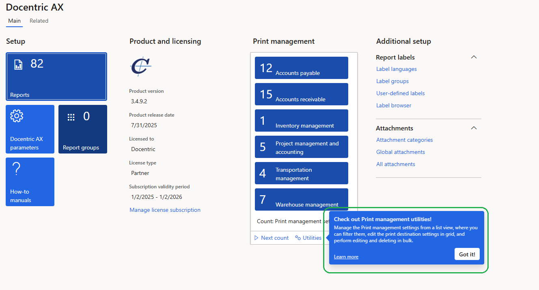Click the Docentric AX parameters gear icon
The image size is (539, 290).
[17, 116]
